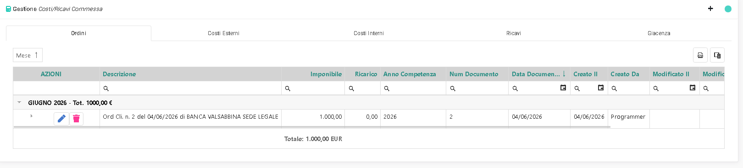This screenshot has height=168, width=743.
Task: Switch to the Costi Esterni tab
Action: pyautogui.click(x=223, y=33)
